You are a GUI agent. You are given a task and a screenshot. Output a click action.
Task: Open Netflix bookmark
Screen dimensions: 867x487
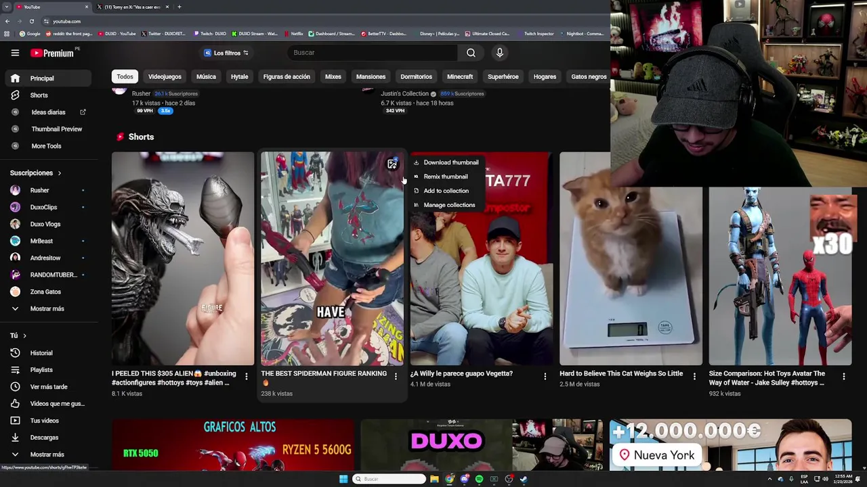pyautogui.click(x=293, y=34)
